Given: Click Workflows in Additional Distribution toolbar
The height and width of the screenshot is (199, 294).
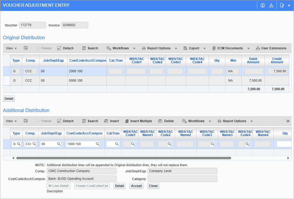Looking at the screenshot, I should click(x=193, y=121).
